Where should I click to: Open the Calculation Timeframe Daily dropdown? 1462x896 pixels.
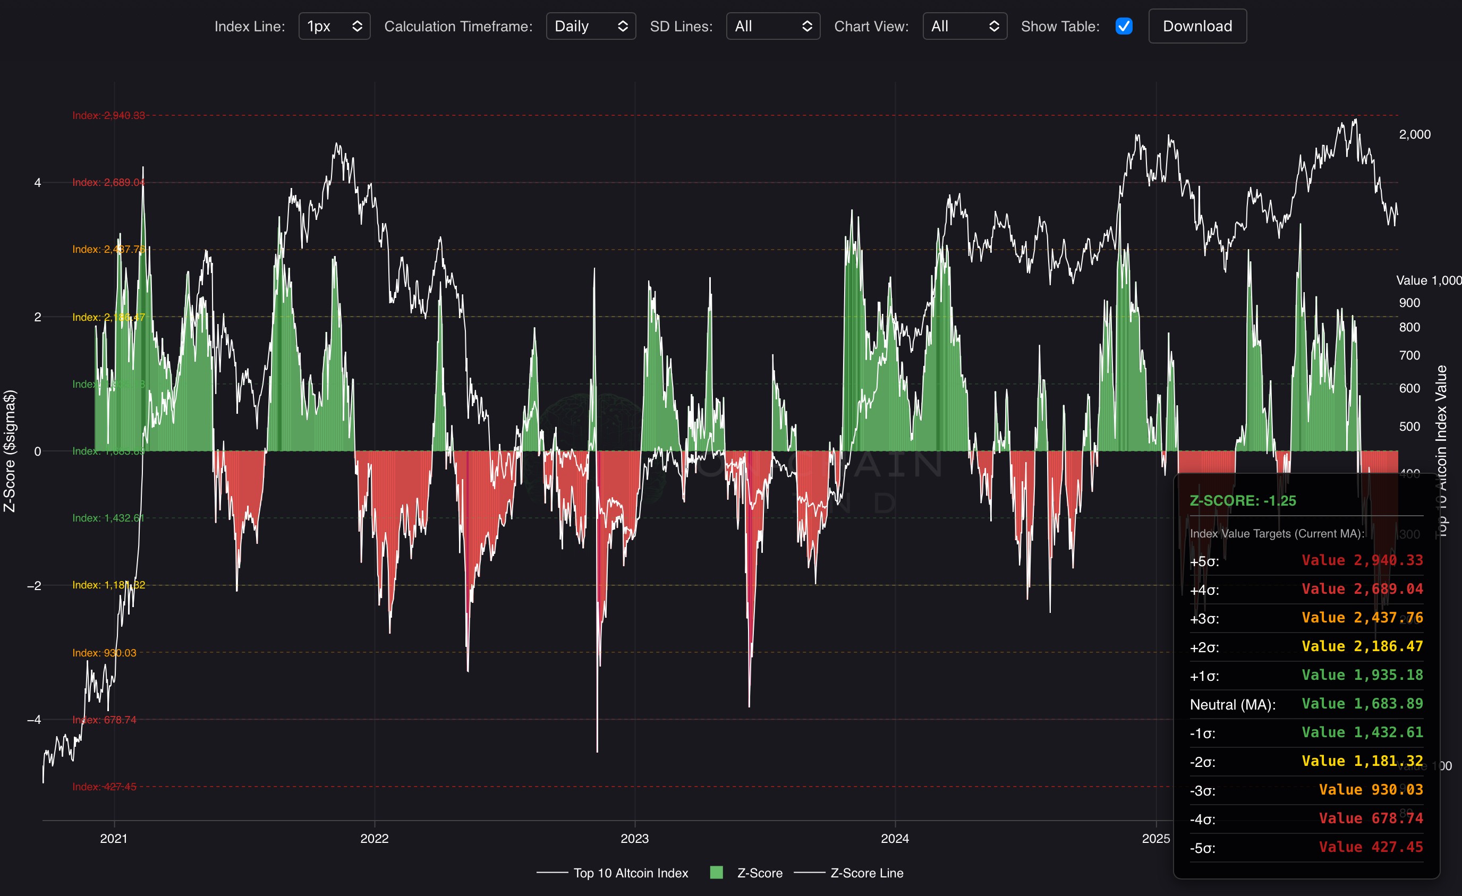point(590,26)
